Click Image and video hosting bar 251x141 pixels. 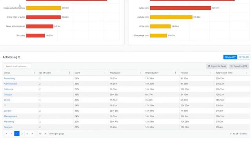coord(44,8)
